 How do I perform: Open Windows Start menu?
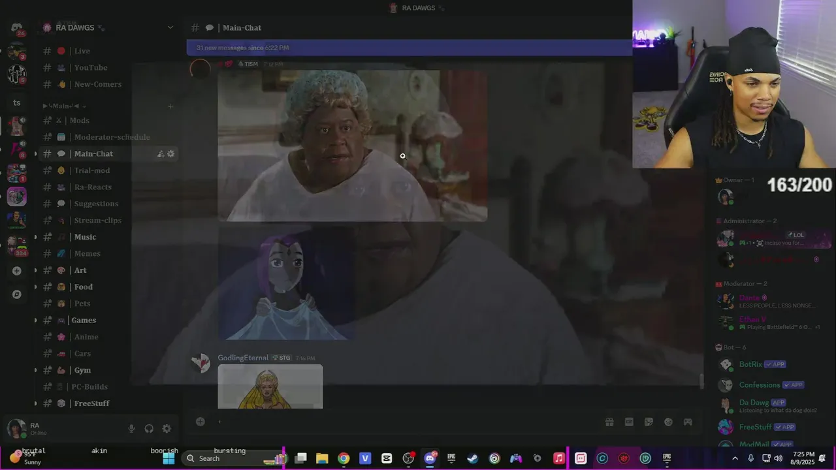tap(169, 458)
